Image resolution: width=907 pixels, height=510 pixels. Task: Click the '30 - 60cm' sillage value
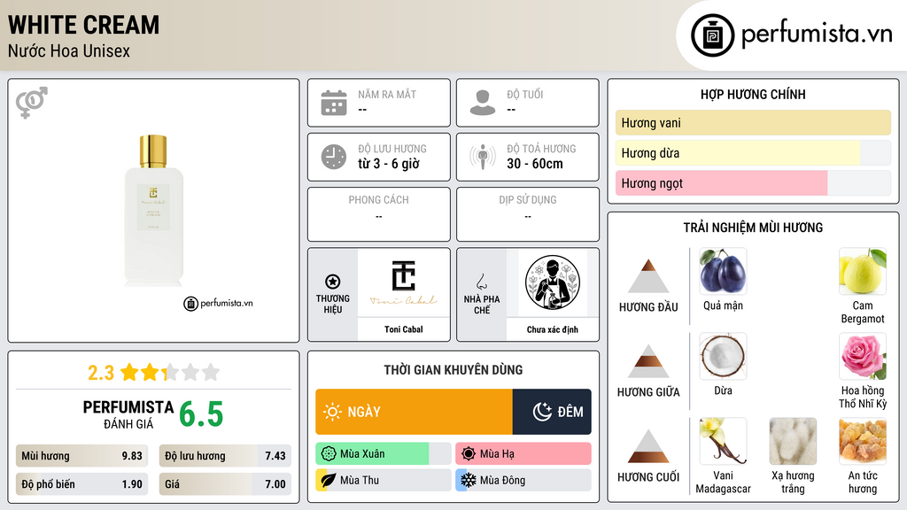pos(535,164)
